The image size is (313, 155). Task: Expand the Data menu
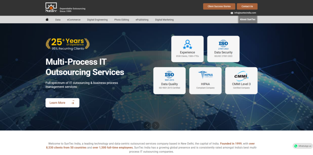point(58,20)
